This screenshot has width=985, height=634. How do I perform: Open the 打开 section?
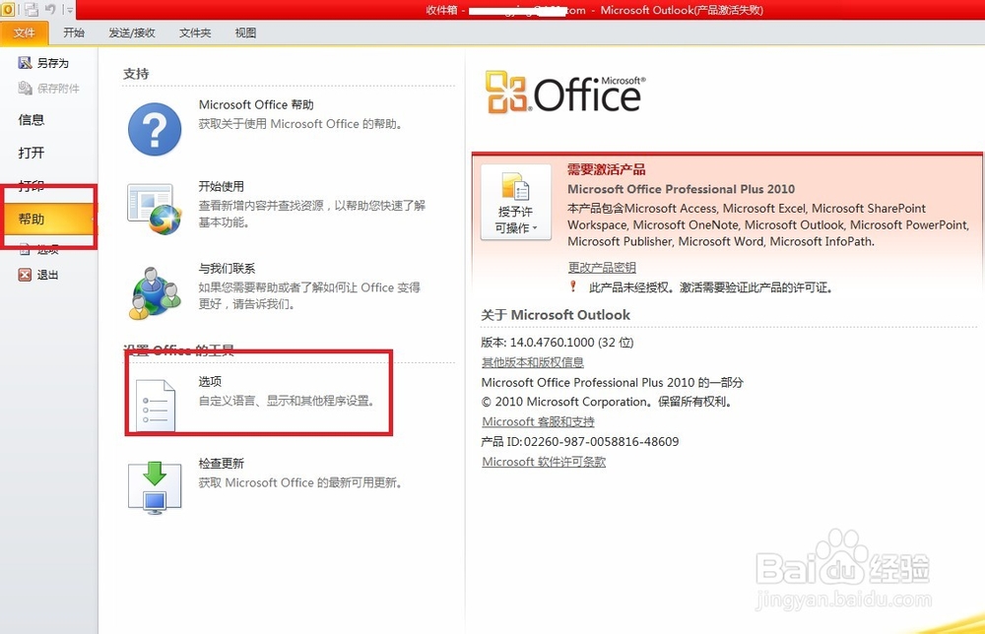tap(32, 153)
